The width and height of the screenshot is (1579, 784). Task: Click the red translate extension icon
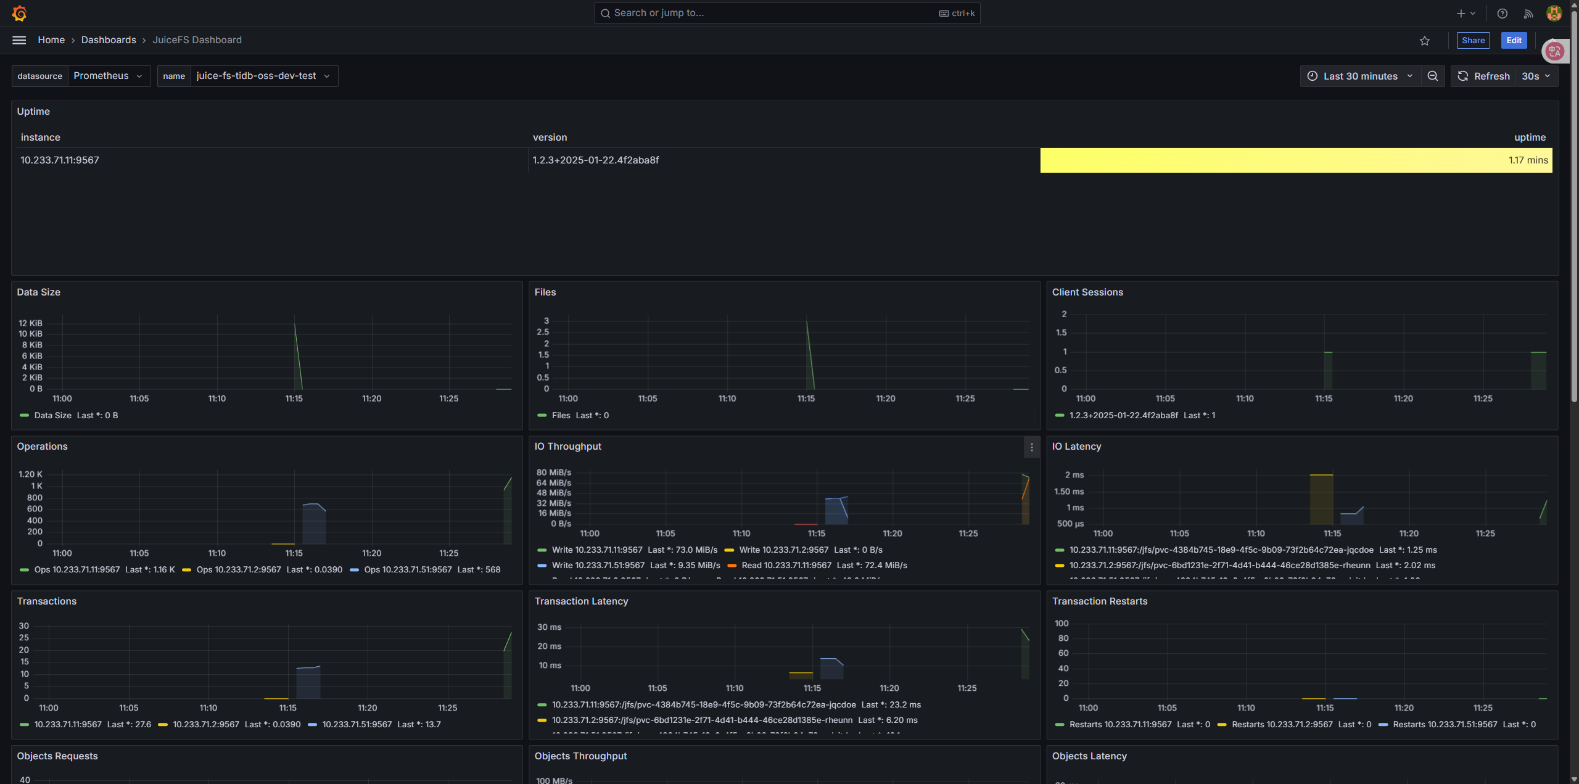[1554, 51]
